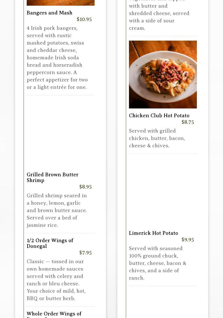
Task: Click the grilled chicken, butter, bacon description
Action: coord(157,138)
